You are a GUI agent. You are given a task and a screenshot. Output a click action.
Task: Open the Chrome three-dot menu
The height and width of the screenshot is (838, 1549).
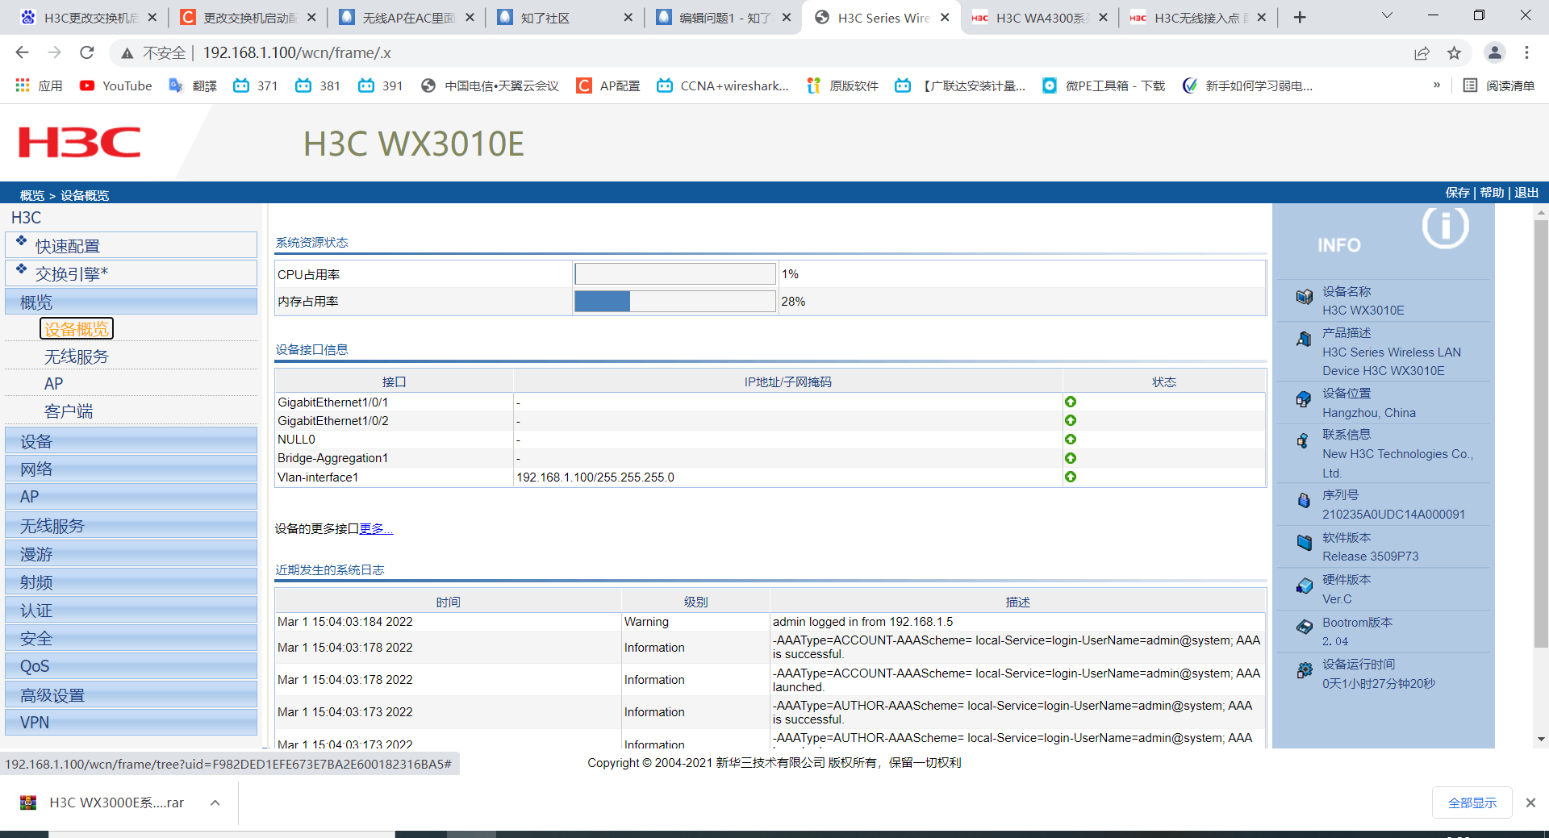1526,52
